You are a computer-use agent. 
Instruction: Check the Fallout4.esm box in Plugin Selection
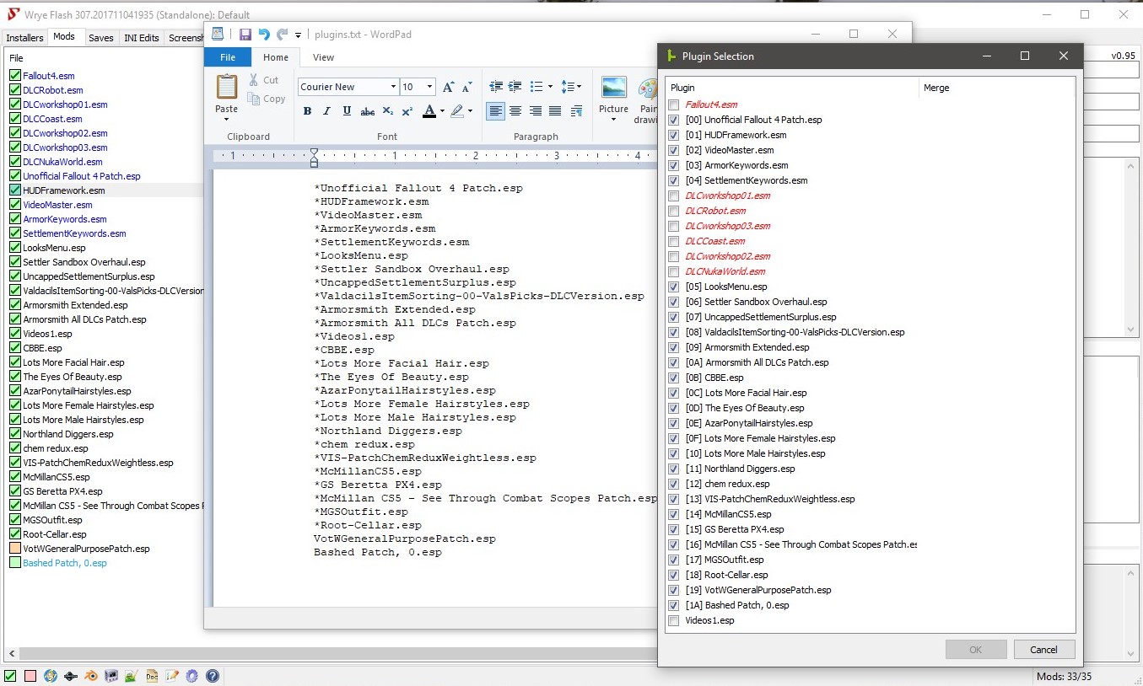click(x=673, y=105)
